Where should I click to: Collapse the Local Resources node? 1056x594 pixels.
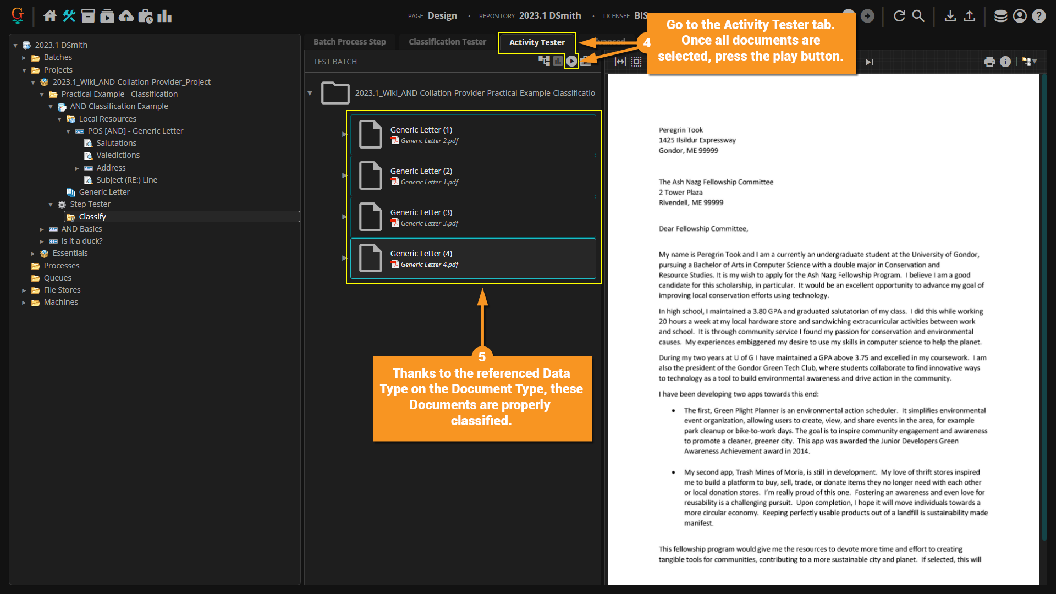click(59, 119)
